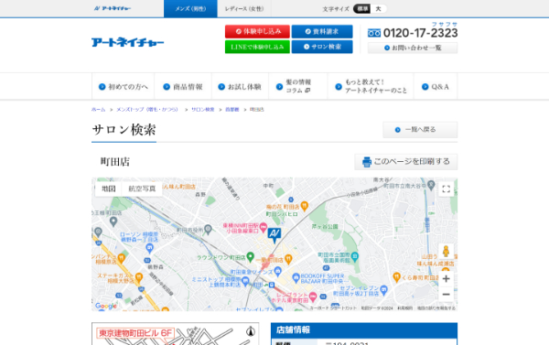Zoom out on the map
549x345 pixels.
[447, 295]
